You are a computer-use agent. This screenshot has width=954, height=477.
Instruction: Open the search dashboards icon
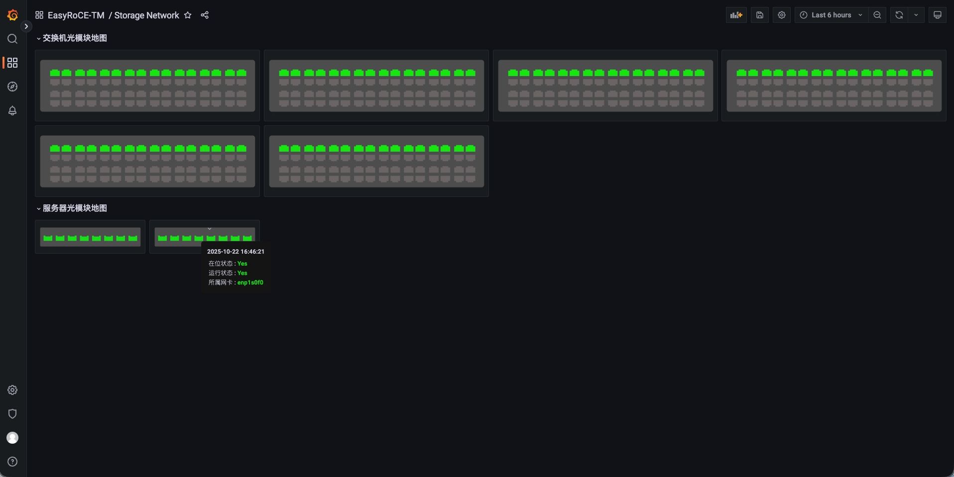click(12, 39)
